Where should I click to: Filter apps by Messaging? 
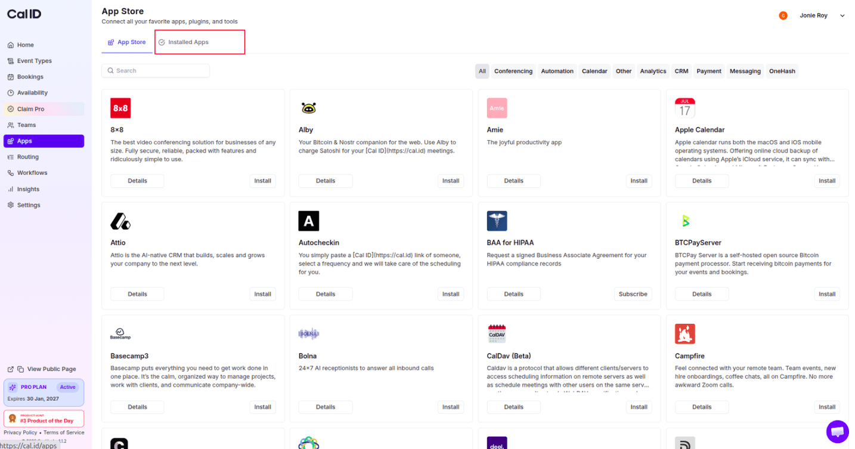coord(745,71)
